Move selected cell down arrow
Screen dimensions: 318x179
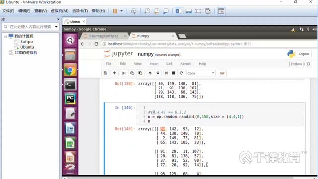point(158,73)
